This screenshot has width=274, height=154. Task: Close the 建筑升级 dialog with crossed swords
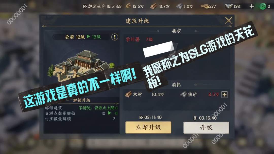[x=229, y=21]
